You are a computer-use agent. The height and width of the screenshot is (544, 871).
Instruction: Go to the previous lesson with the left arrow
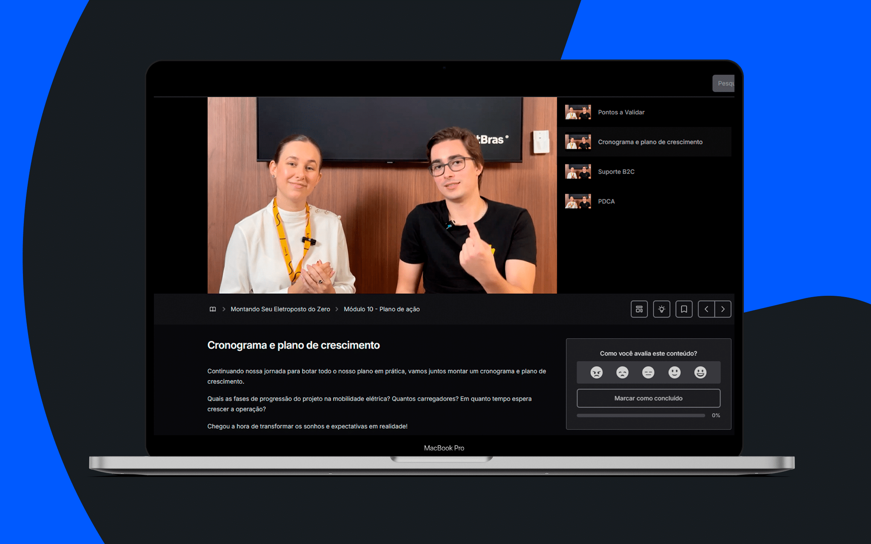pos(706,309)
